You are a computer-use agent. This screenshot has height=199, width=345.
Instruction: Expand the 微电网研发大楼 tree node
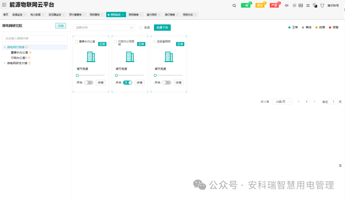tap(5, 63)
